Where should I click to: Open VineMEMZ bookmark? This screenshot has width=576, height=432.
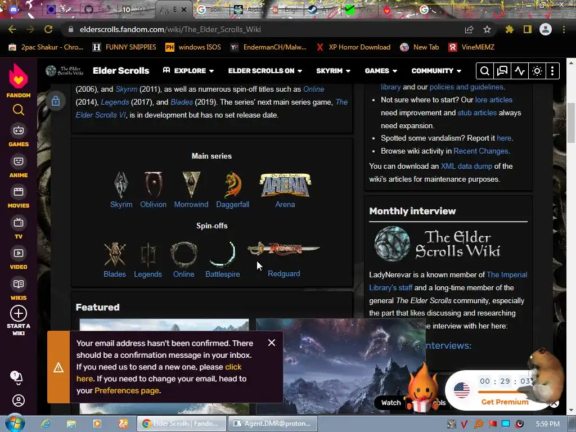472,47
